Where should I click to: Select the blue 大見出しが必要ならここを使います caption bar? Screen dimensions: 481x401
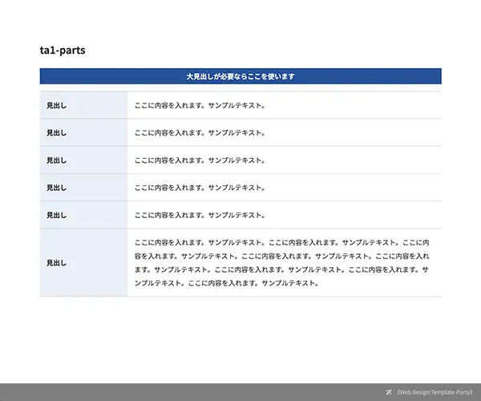coord(240,76)
